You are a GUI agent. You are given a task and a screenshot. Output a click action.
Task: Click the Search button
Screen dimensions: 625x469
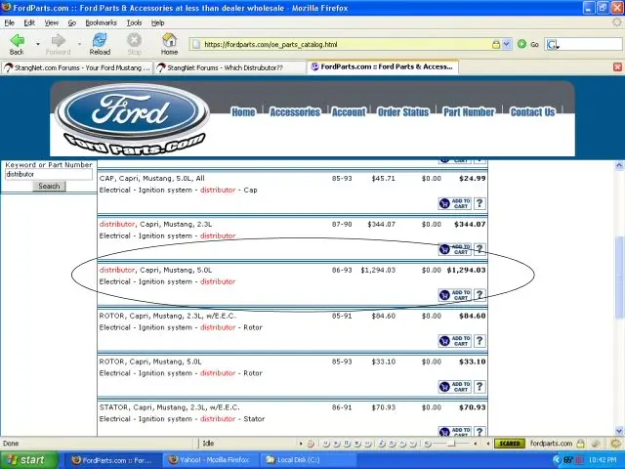pos(49,187)
